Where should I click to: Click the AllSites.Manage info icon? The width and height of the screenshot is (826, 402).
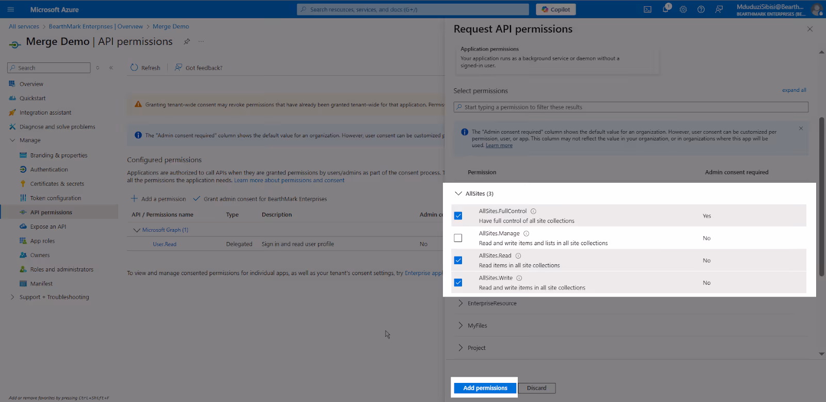tap(526, 233)
